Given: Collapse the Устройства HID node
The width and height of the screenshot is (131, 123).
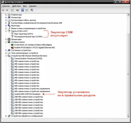Looking at the screenshot, I should pyautogui.click(x=6, y=56).
